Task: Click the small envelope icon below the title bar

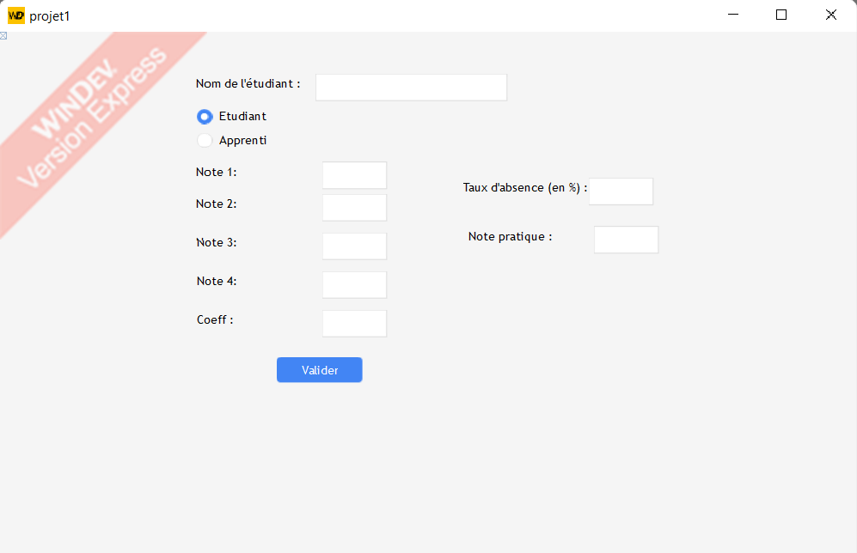Action: (5, 35)
